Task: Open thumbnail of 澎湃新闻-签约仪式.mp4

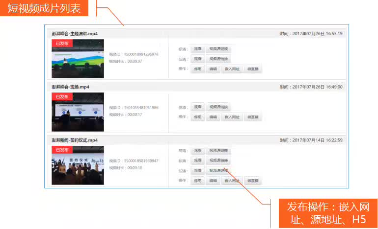Action: click(78, 165)
